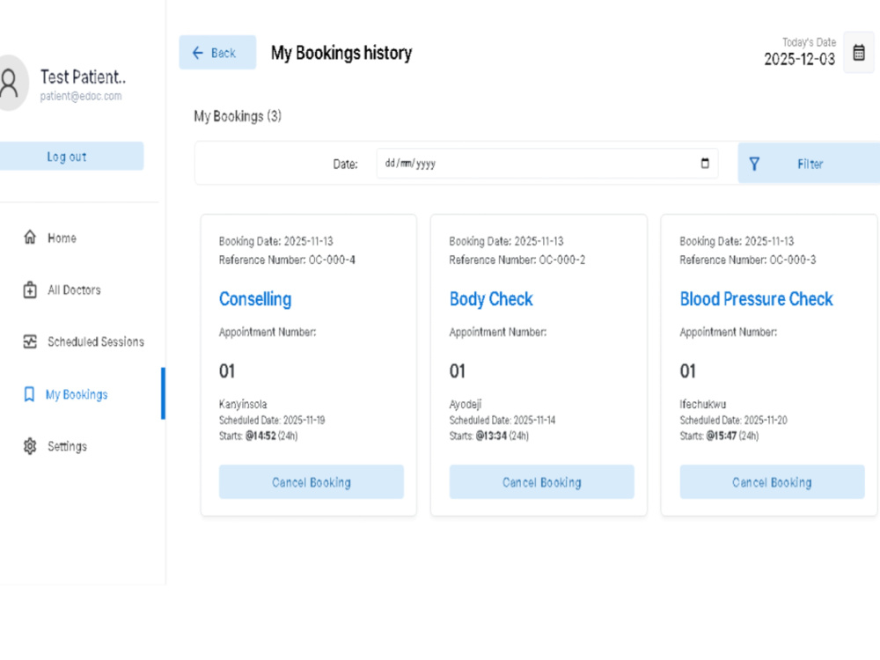
Task: Cancel the Blood Pressure Check booking
Action: click(x=773, y=482)
